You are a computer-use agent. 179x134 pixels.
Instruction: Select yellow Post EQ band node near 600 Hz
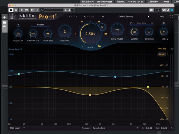[x=90, y=95]
